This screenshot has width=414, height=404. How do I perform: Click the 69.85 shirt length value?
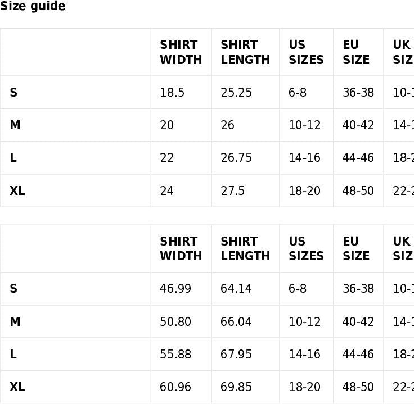pyautogui.click(x=236, y=387)
